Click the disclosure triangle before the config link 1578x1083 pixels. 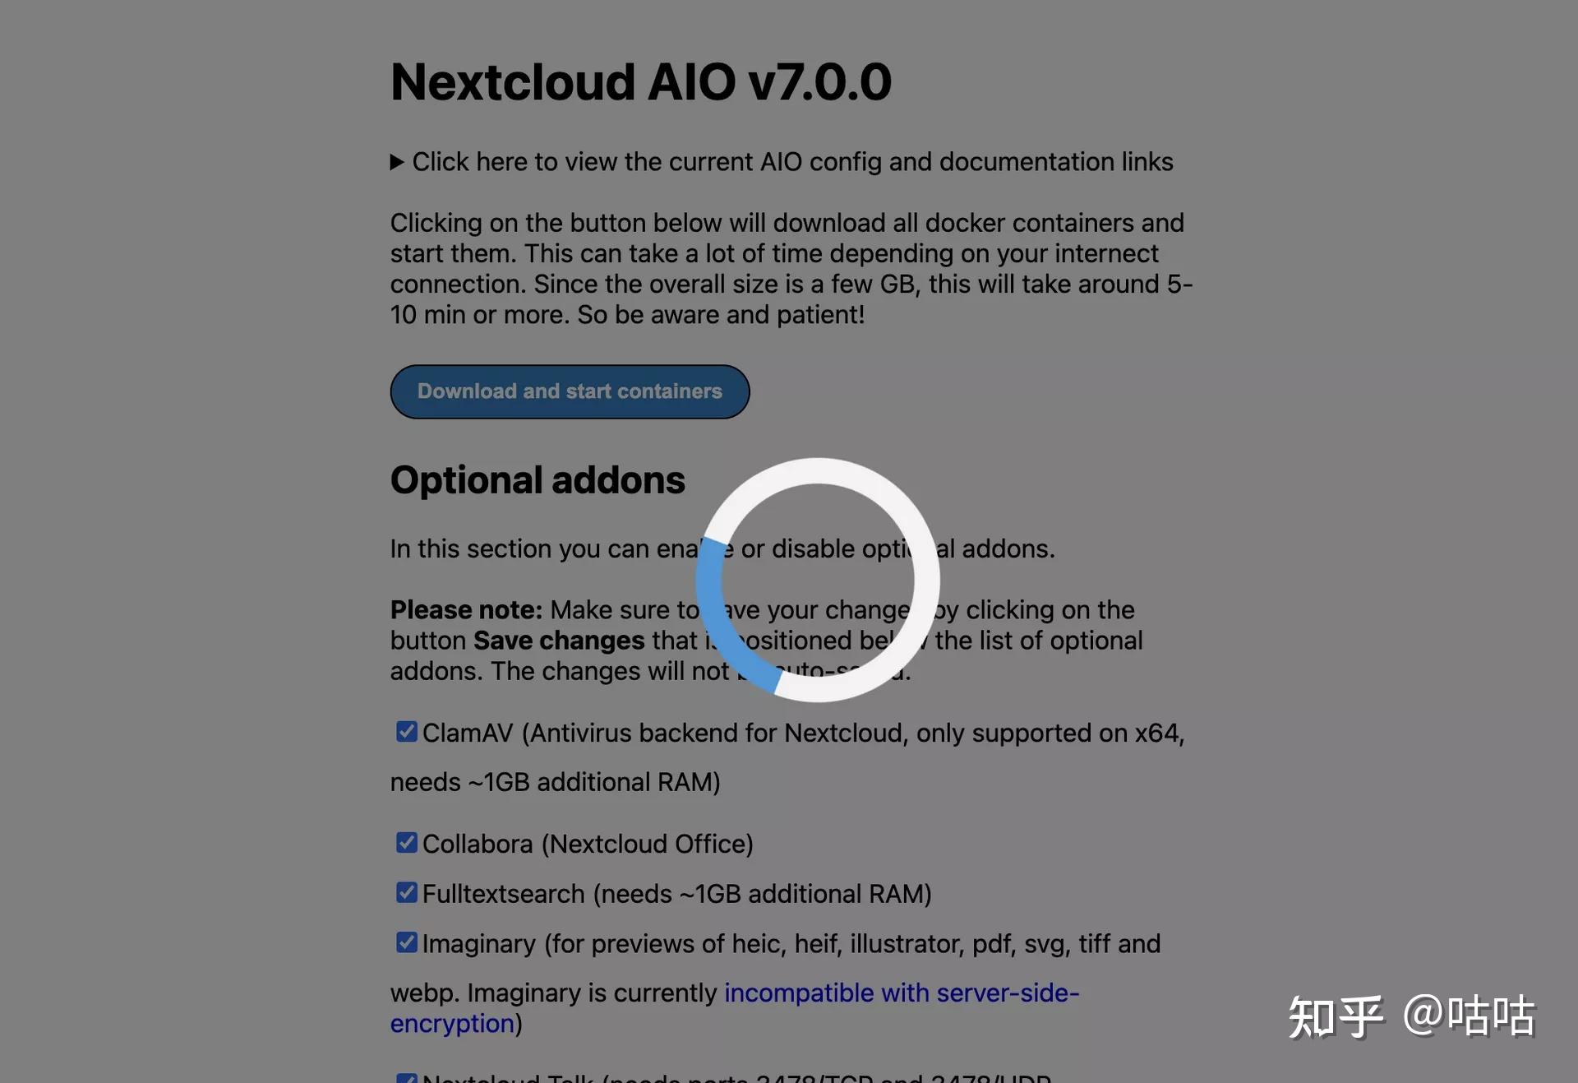pyautogui.click(x=397, y=162)
